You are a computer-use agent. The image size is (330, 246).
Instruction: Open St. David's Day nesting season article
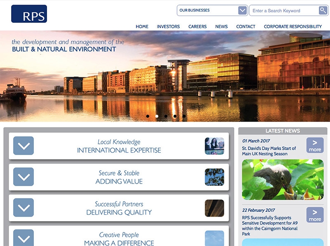[x=269, y=151]
